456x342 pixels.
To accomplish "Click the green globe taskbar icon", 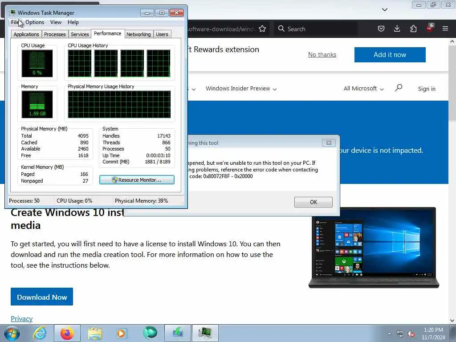I will (150, 333).
